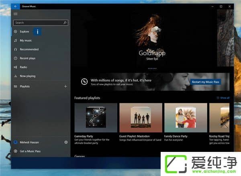The height and width of the screenshot is (176, 241).
Task: Go to My music
Action: tap(26, 41)
